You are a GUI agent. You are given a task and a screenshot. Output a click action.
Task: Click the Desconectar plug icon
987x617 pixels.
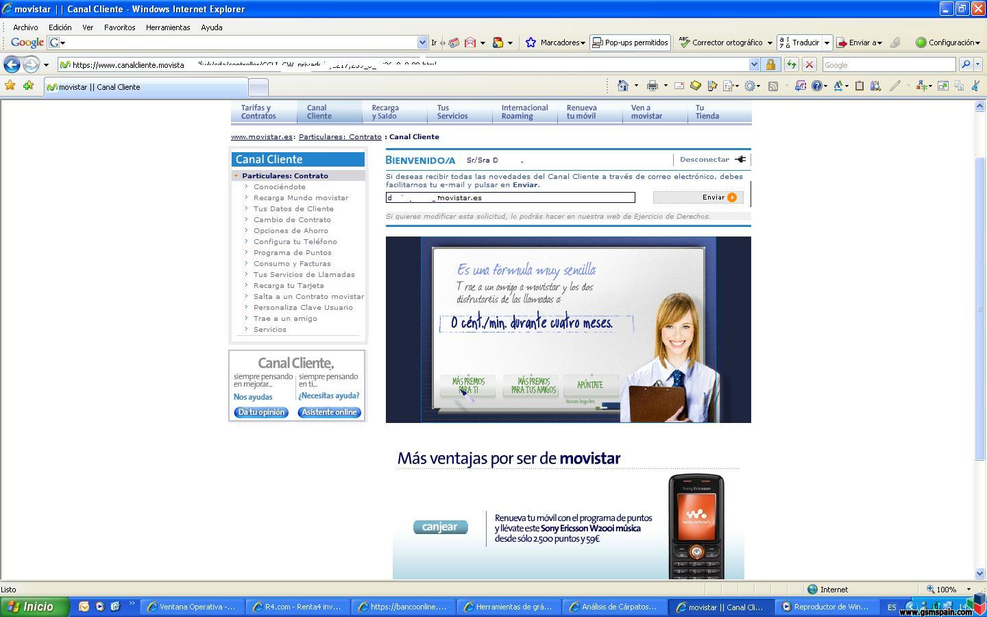[x=740, y=159]
